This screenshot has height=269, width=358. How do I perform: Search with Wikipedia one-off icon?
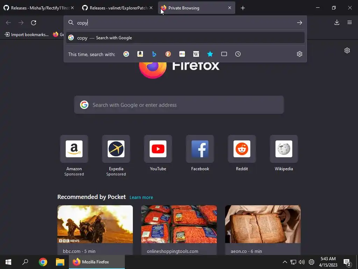196,54
